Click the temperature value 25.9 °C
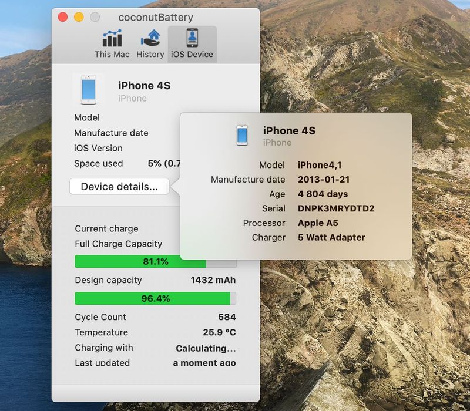This screenshot has width=470, height=411. coord(219,332)
